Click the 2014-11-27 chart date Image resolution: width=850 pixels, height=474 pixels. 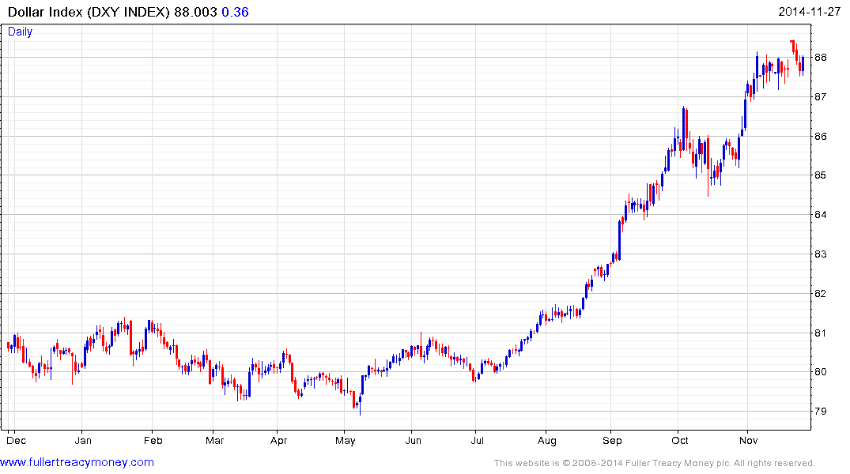[x=810, y=12]
